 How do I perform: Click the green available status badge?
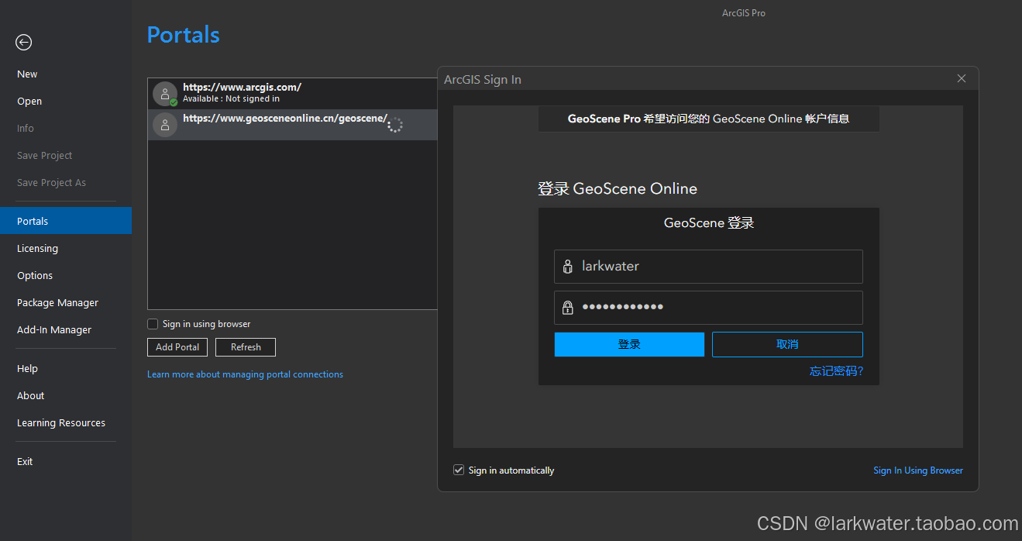click(174, 102)
